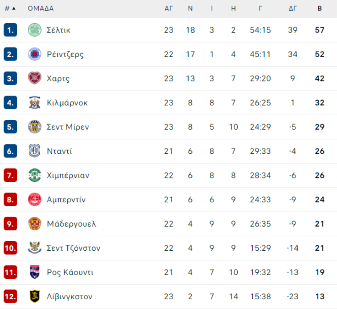Viewport: 337px width, 309px height.
Task: Sort by the B points column header
Action: click(319, 9)
